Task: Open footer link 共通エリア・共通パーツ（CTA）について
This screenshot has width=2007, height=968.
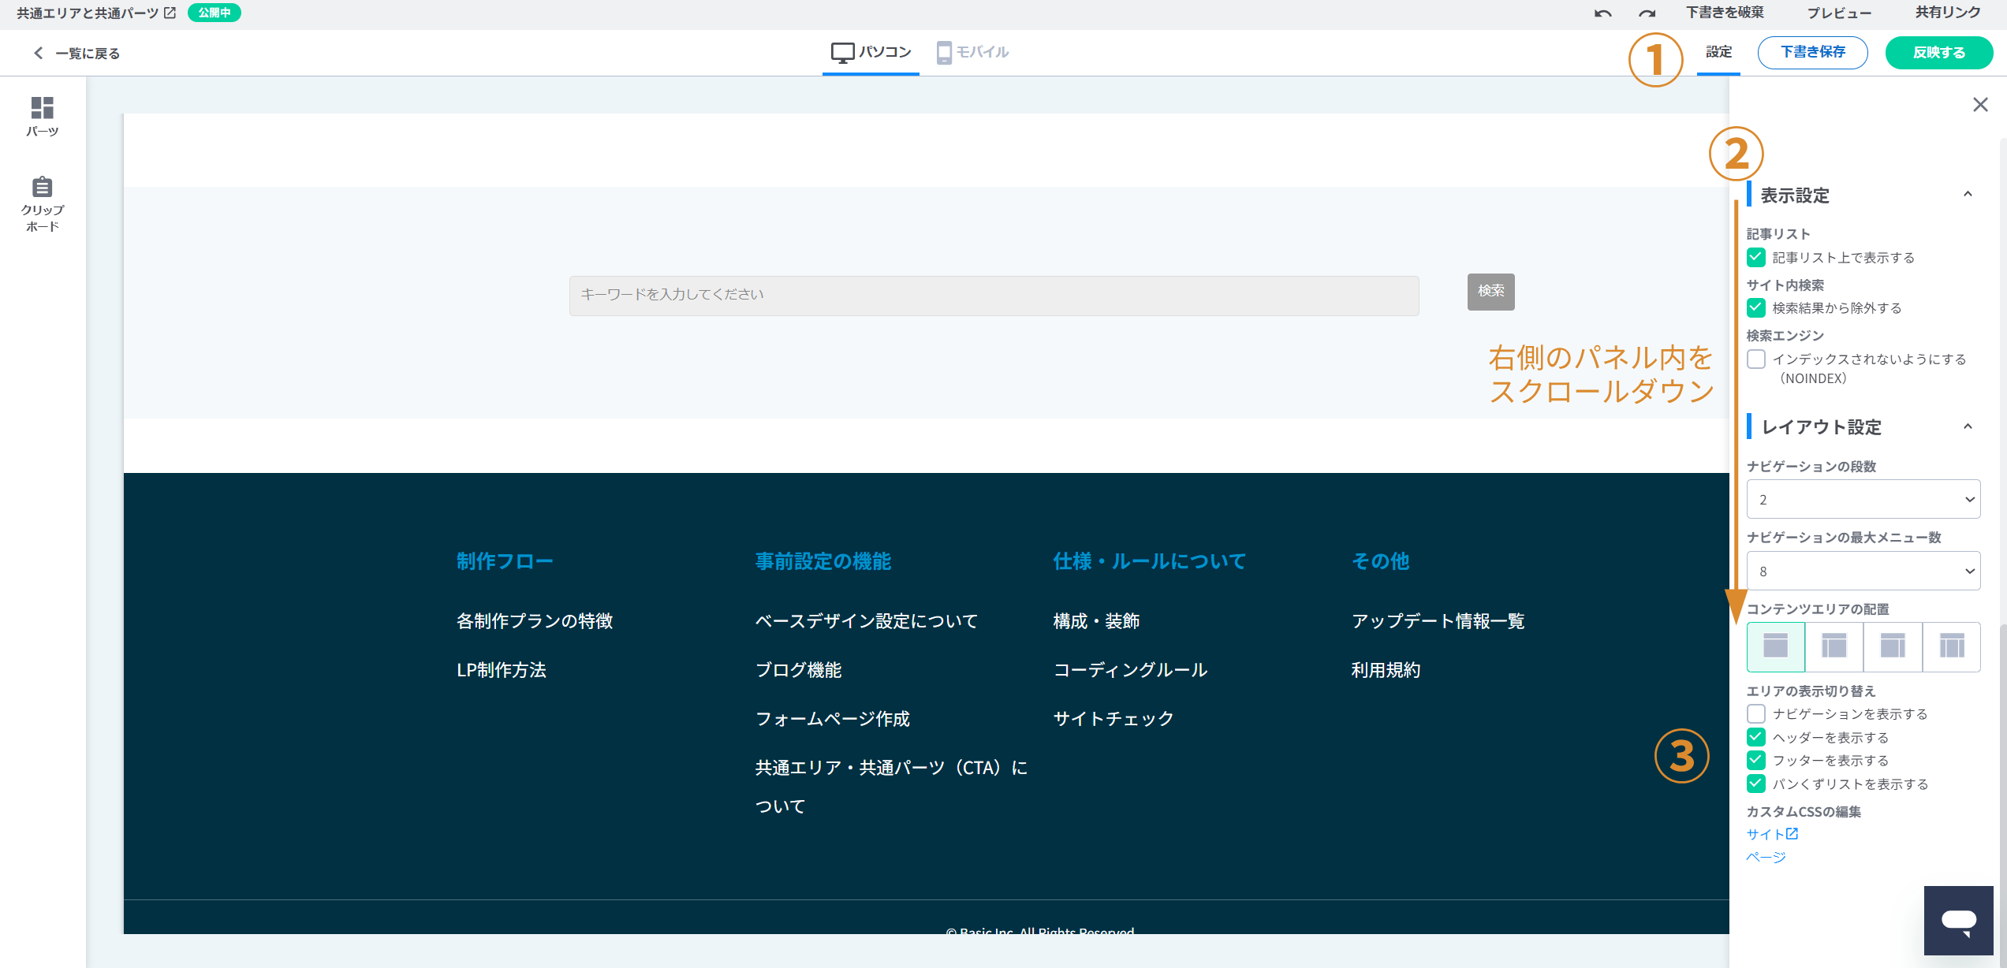Action: click(x=891, y=786)
